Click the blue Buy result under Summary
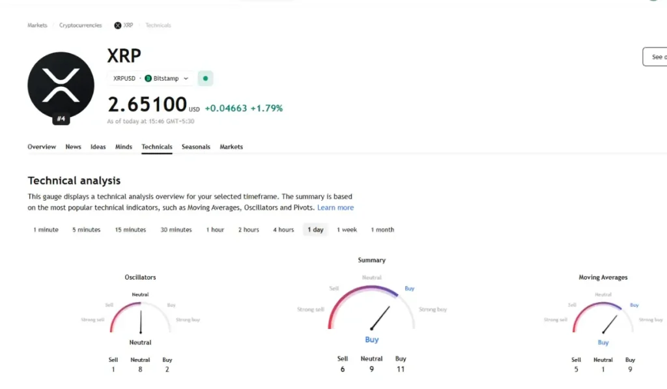Viewport: 667px width, 389px height. tap(372, 339)
